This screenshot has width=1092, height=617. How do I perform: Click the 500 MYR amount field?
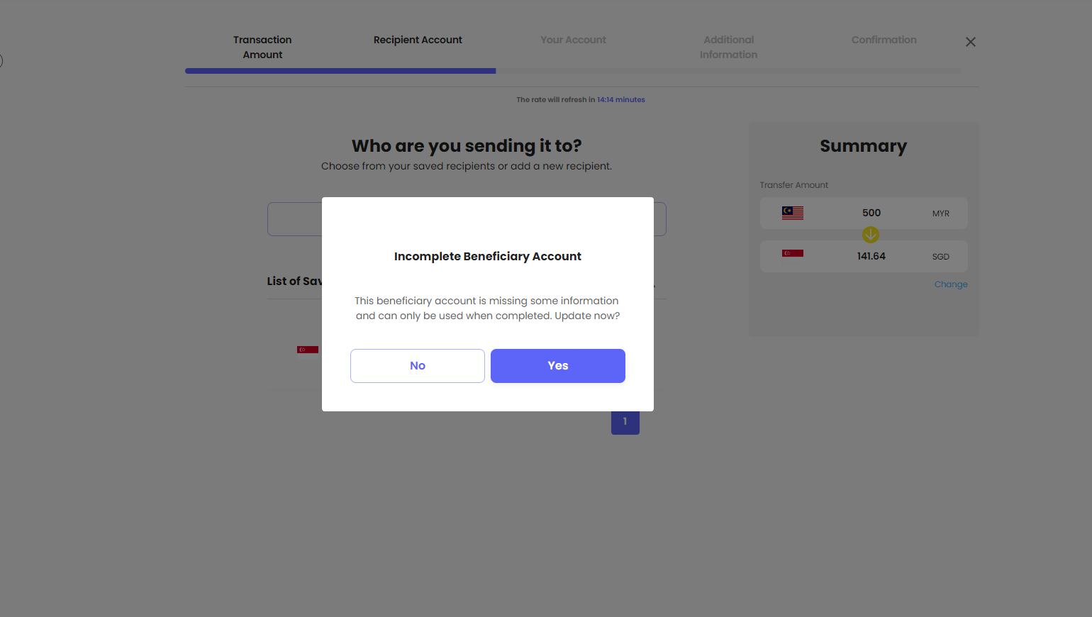click(x=864, y=213)
